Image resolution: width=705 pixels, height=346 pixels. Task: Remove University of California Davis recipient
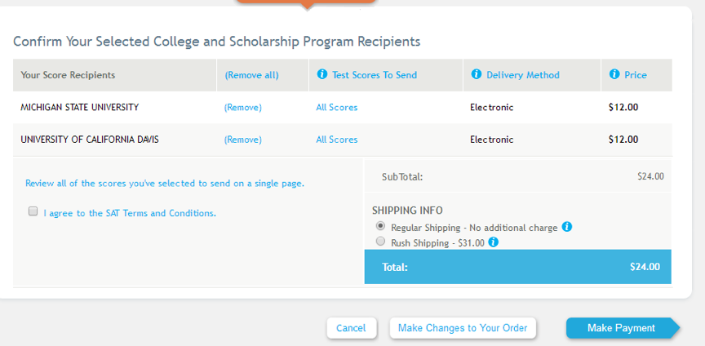point(243,140)
